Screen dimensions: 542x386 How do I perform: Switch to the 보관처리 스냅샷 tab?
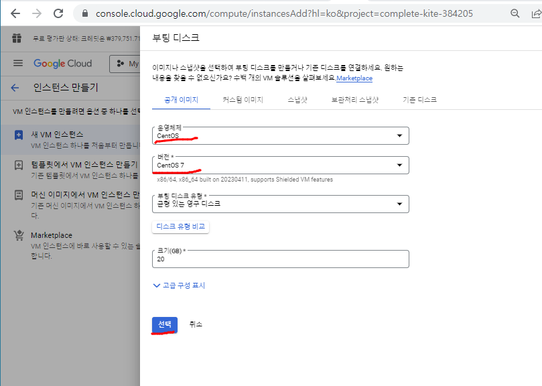[x=355, y=100]
